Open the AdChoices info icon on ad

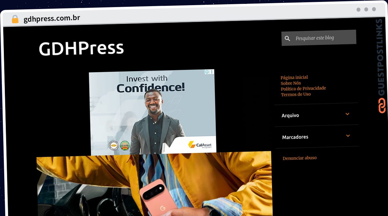[x=207, y=72]
